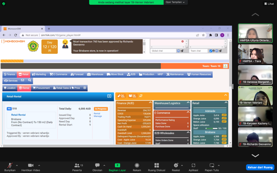
Task: Click the Rental Manage link
Action: coord(98,115)
